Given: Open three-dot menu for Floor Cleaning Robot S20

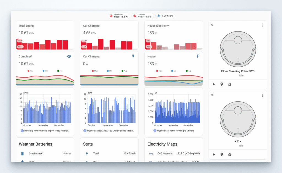Looking at the screenshot, I should pos(262,25).
